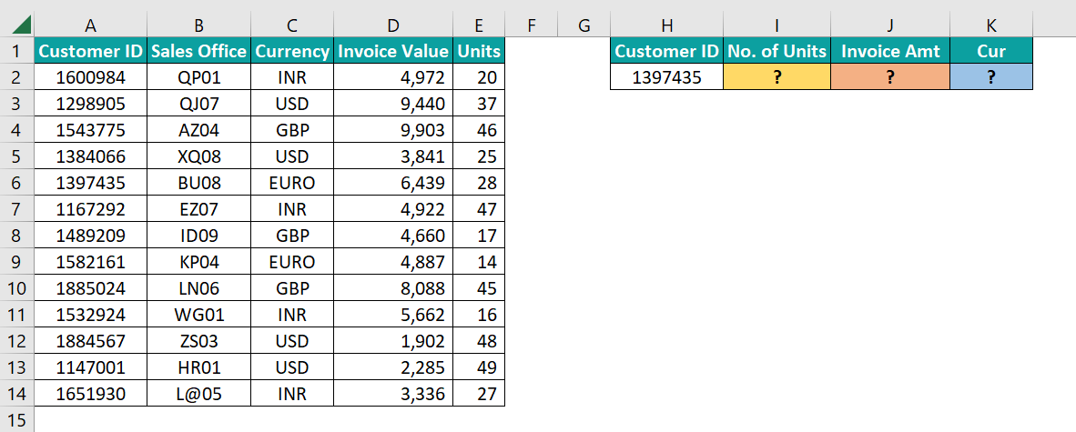Select row 1 header
The image size is (1076, 432).
[x=17, y=51]
